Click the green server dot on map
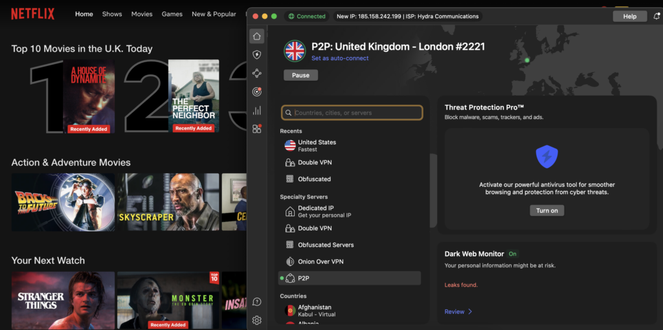 527,60
